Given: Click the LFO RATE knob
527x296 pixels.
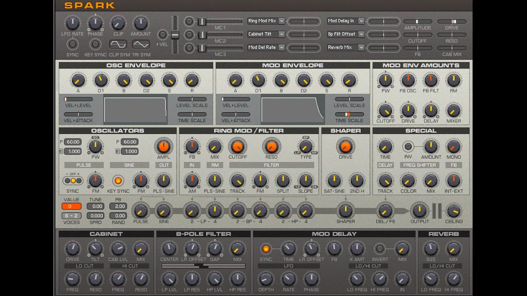Looking at the screenshot, I should (x=72, y=23).
